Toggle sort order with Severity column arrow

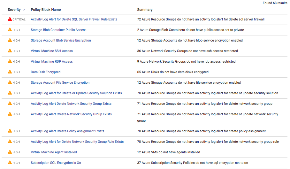tap(24, 10)
